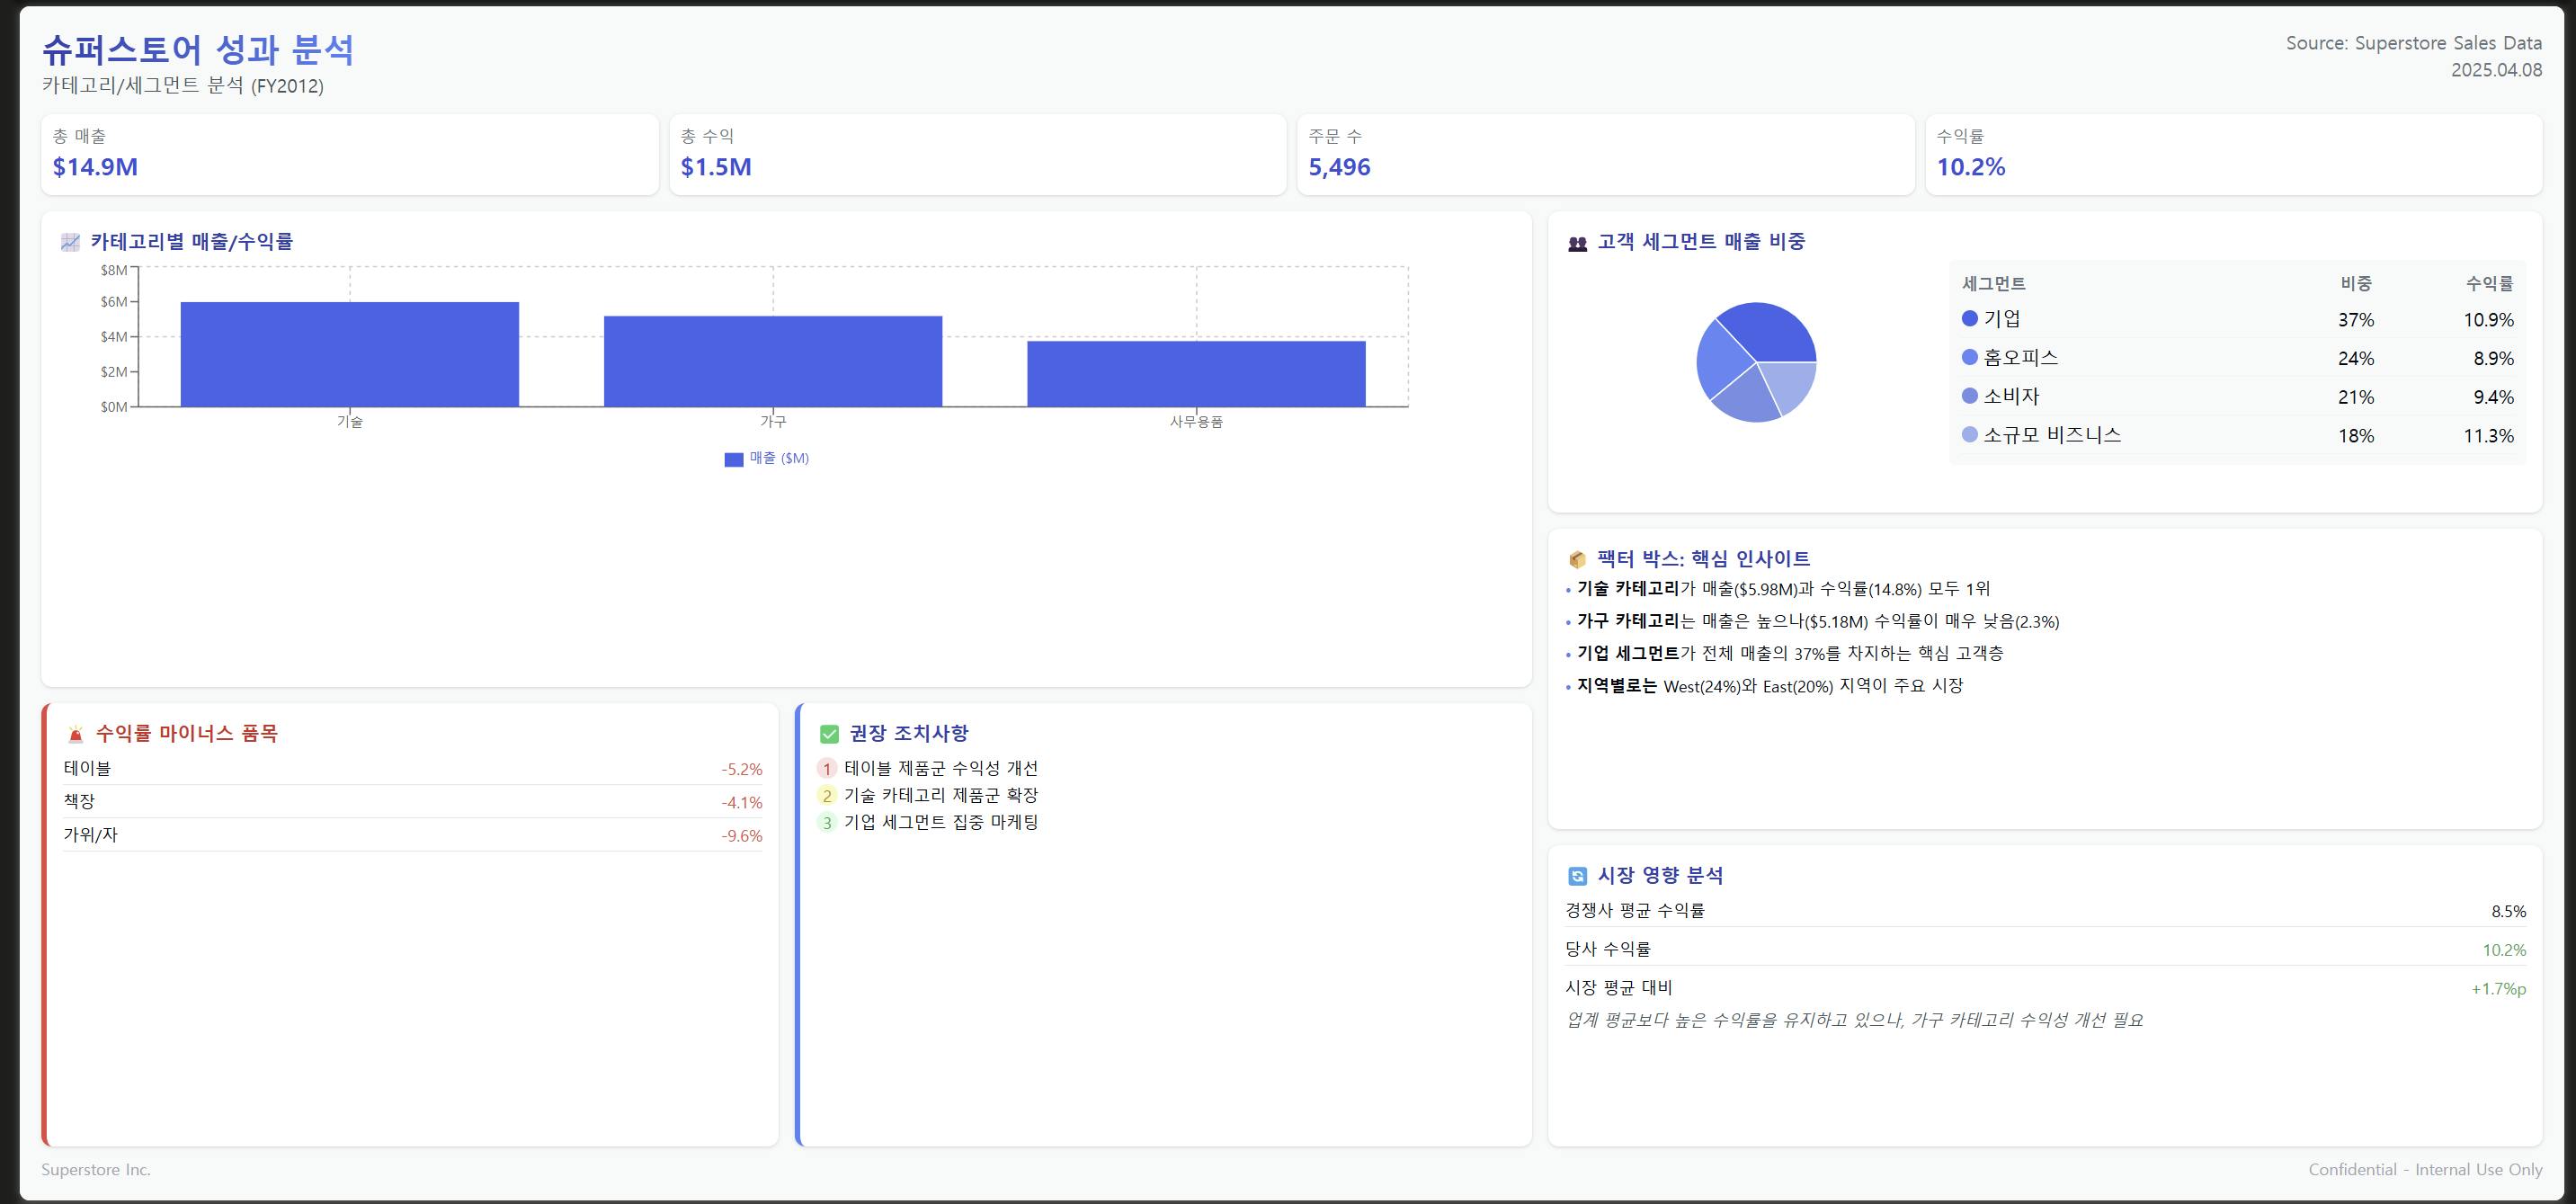Click the pie chart in segment panel
Image resolution: width=2576 pixels, height=1204 pixels.
click(x=1756, y=362)
